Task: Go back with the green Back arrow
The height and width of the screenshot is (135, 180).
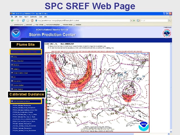Action: tap(12, 20)
